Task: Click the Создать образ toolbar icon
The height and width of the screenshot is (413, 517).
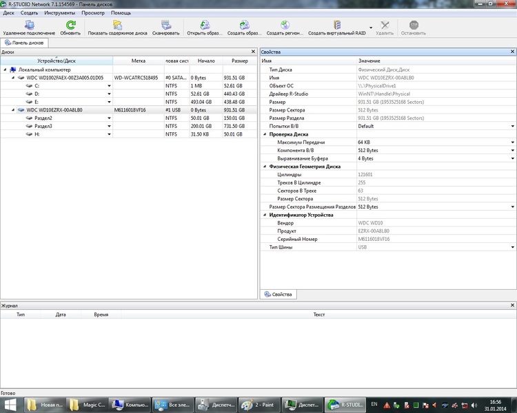Action: [x=244, y=25]
